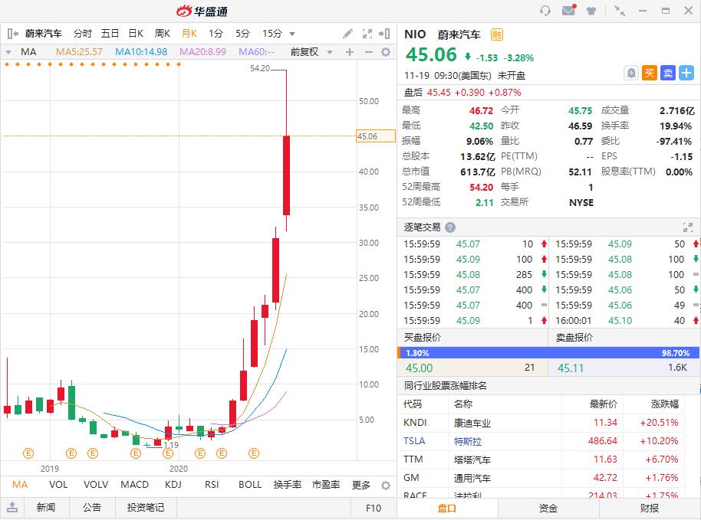Click the orange 买 buy button
This screenshot has width=701, height=520.
[x=649, y=73]
